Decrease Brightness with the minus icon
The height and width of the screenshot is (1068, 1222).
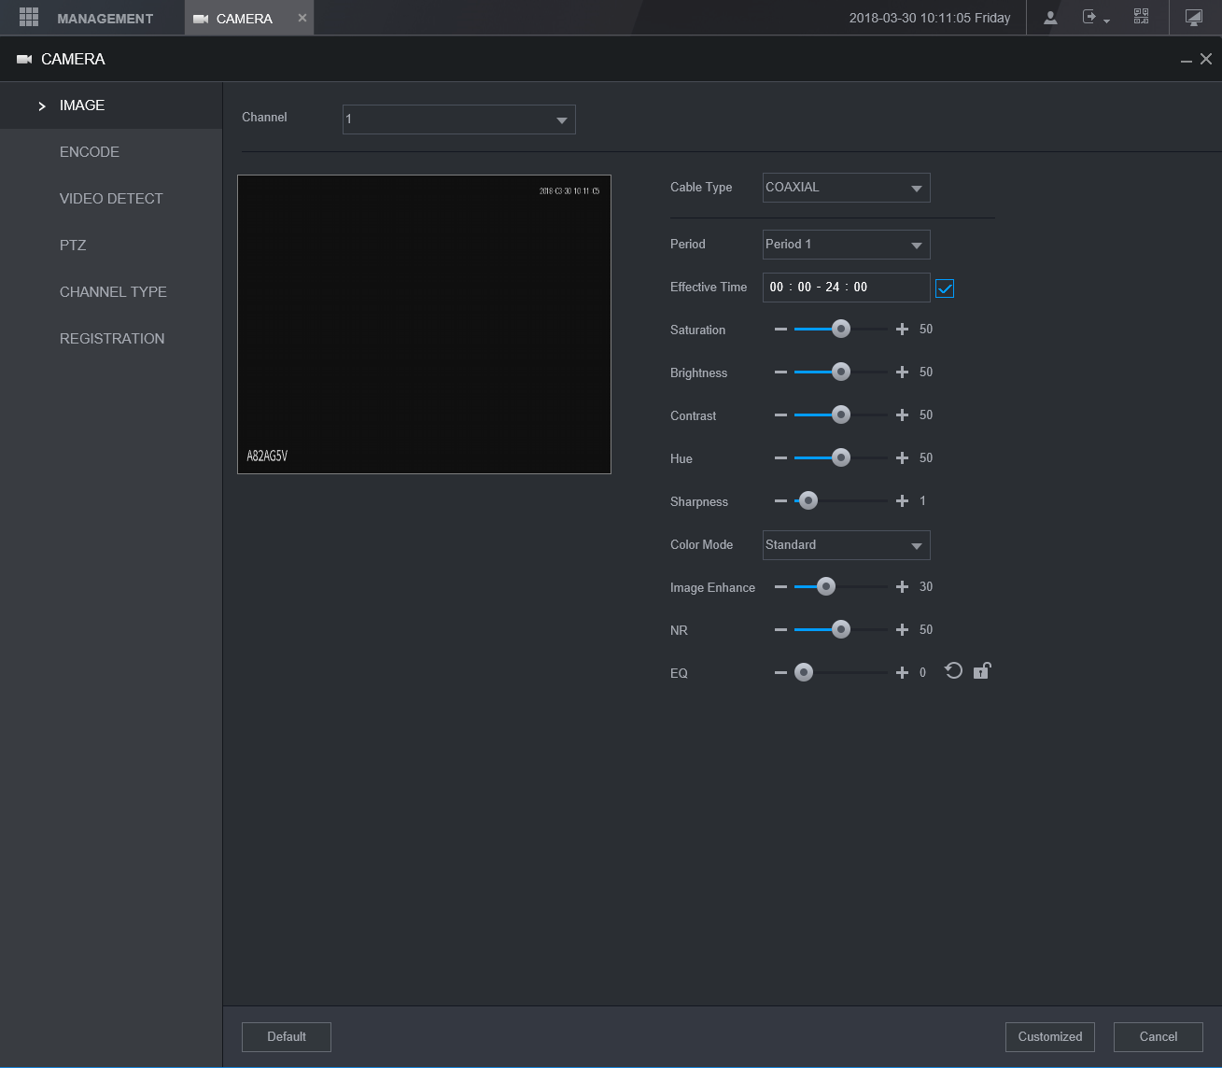point(780,372)
